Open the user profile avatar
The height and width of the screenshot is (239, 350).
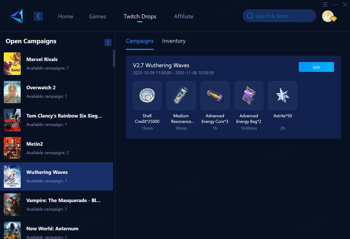pos(328,16)
